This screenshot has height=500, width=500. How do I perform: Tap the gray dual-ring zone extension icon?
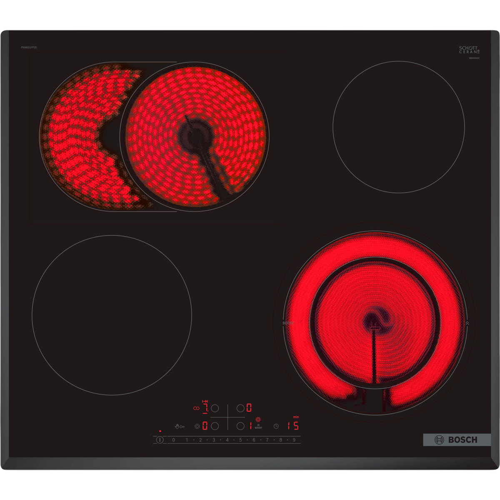tap(197, 426)
